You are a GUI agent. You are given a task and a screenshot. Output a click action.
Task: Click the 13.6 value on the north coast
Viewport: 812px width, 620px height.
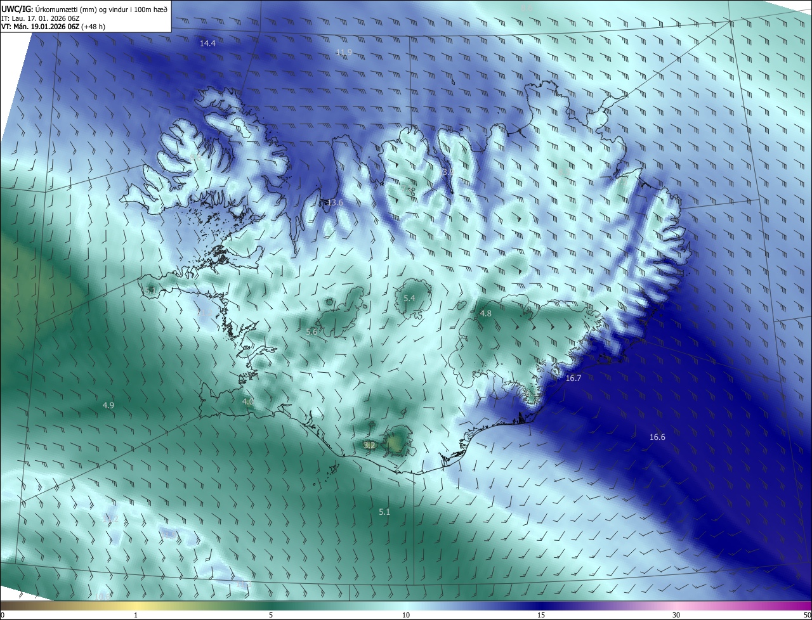pos(335,202)
